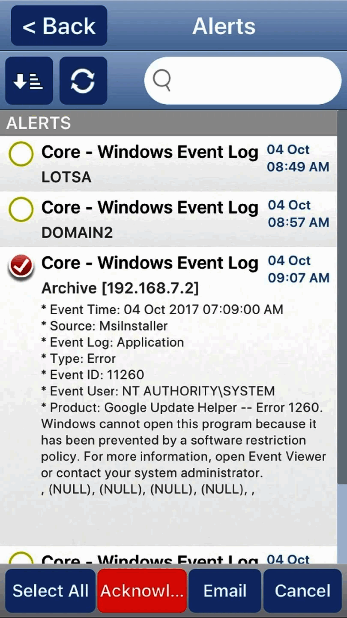Click the magnifying glass search icon

click(162, 80)
